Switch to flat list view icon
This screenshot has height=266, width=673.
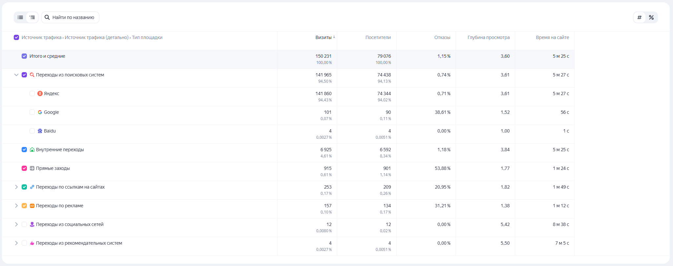[x=20, y=17]
